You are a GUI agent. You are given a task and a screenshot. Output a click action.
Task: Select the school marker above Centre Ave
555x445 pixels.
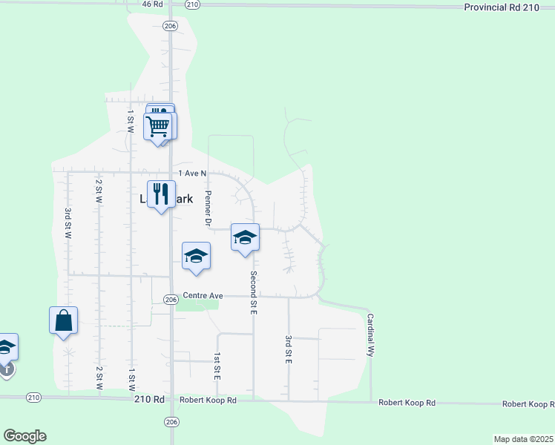[196, 256]
